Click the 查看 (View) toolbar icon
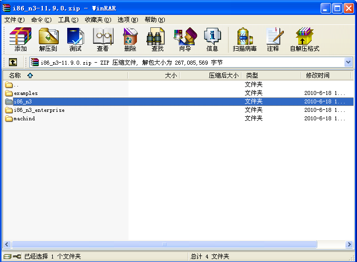This screenshot has height=262, width=357. click(103, 39)
